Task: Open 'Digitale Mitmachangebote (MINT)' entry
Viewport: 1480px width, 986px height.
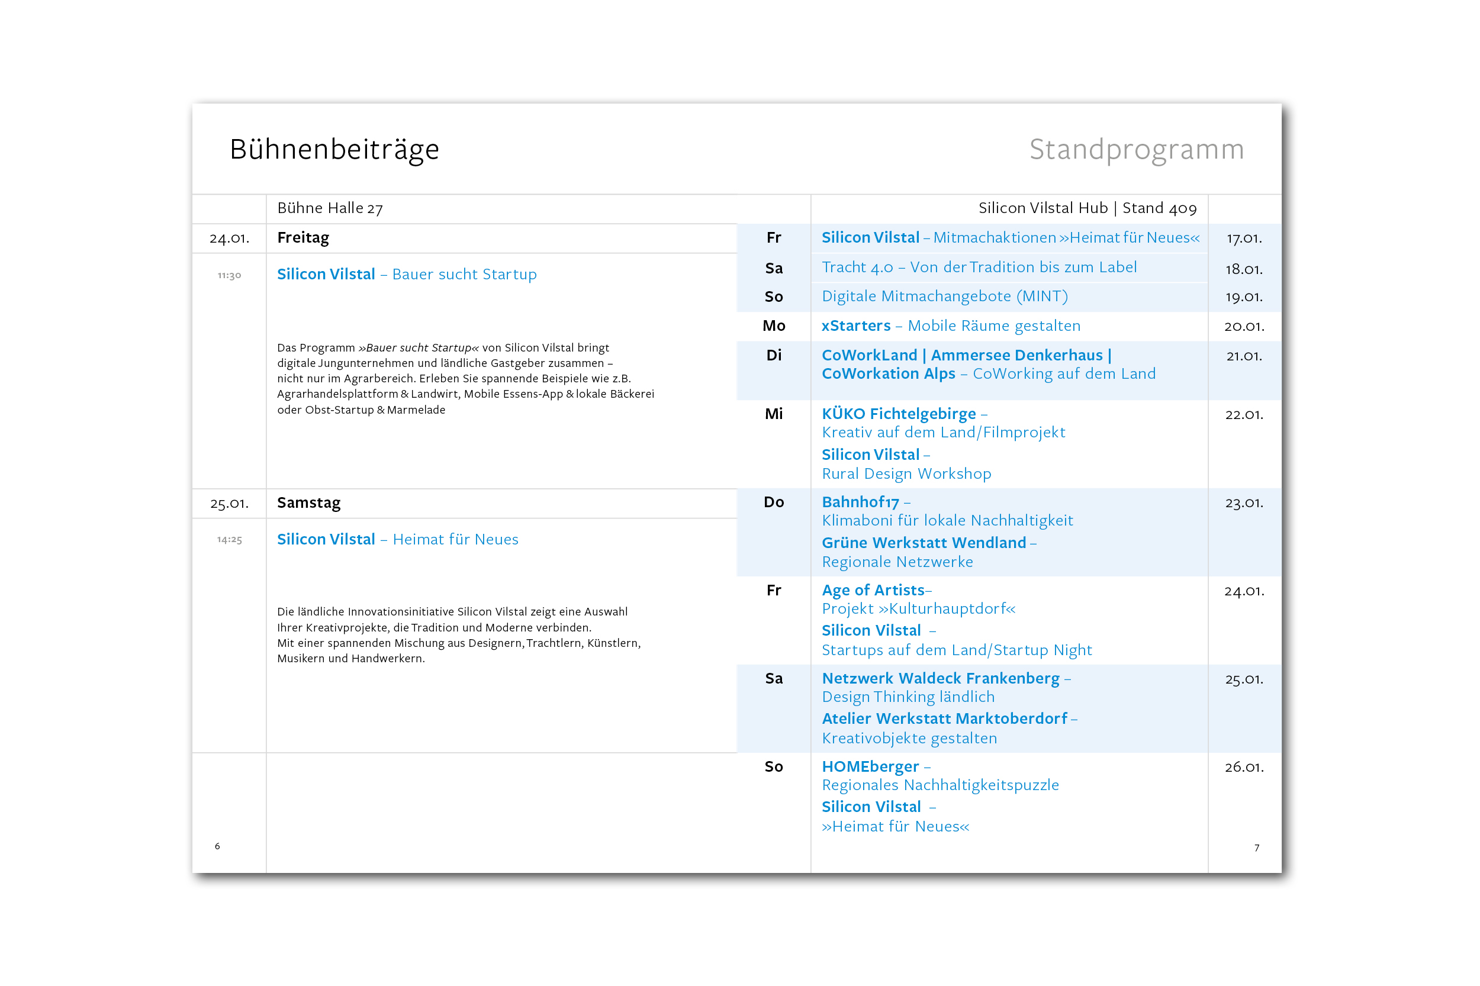Action: 945,296
